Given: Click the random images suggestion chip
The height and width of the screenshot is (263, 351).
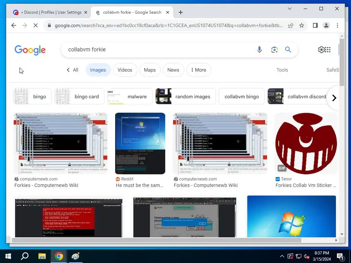Looking at the screenshot, I should 185,96.
